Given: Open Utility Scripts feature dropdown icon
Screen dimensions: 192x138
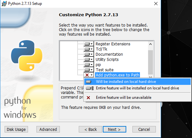Looking at the screenshot, I should [x=89, y=60].
